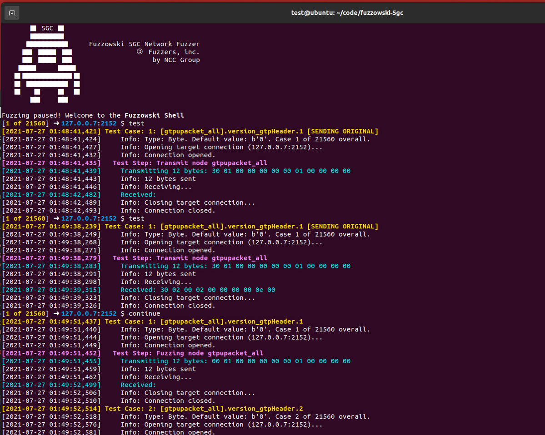Select the "Fuzzowski 5GC Network Fuzzer" banner text
This screenshot has height=435, width=545.
pyautogui.click(x=144, y=44)
